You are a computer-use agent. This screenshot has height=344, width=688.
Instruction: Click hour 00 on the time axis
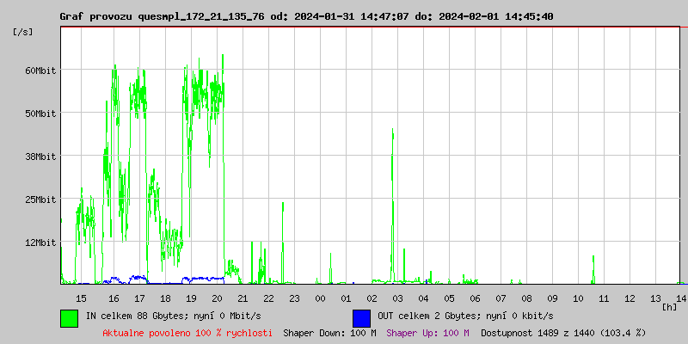tap(320, 298)
